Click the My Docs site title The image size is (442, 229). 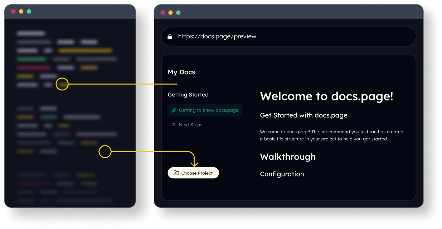click(x=181, y=72)
